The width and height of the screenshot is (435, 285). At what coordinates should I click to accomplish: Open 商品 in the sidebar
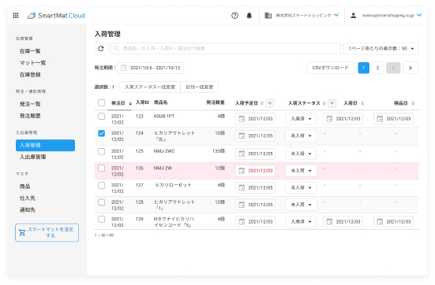point(24,187)
